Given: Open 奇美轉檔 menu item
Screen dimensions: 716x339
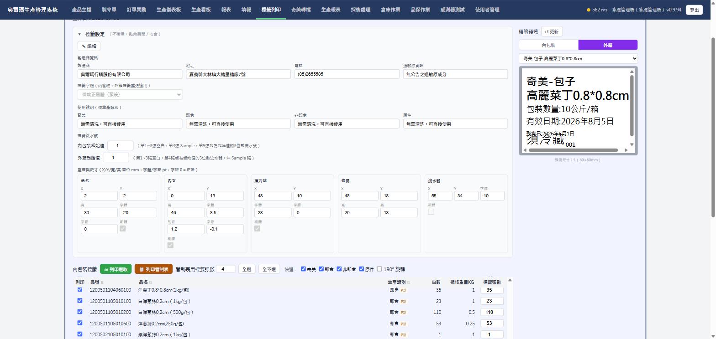Looking at the screenshot, I should point(301,10).
